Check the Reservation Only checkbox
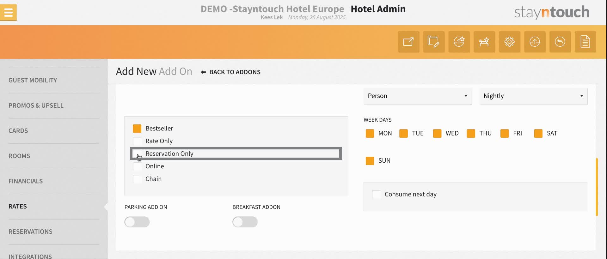This screenshot has height=259, width=607. (137, 154)
